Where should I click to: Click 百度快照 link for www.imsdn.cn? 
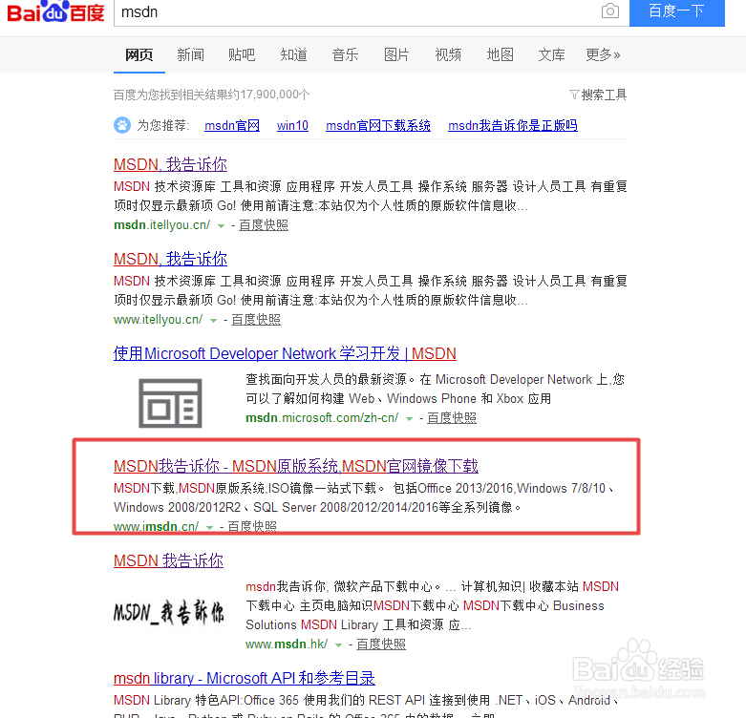click(252, 526)
